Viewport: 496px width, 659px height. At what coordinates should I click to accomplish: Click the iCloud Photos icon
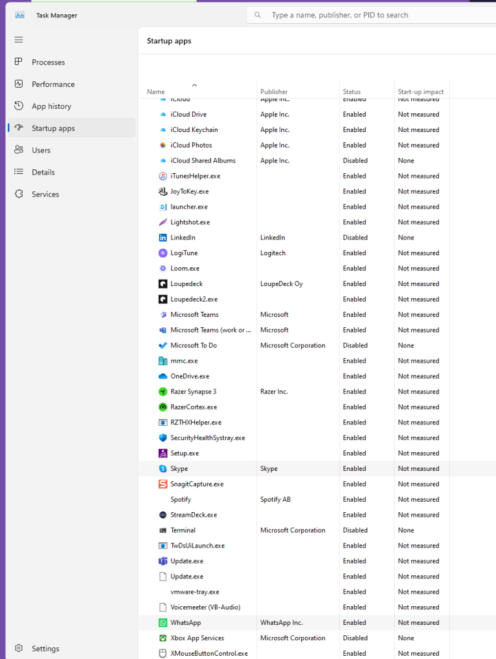(x=163, y=145)
